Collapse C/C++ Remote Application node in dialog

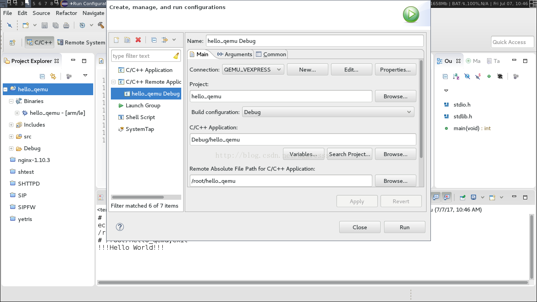click(114, 82)
